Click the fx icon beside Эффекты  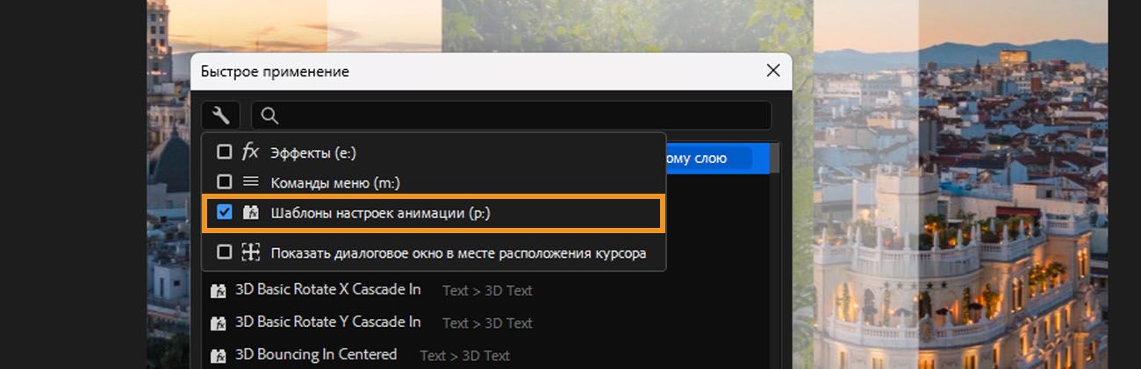251,152
